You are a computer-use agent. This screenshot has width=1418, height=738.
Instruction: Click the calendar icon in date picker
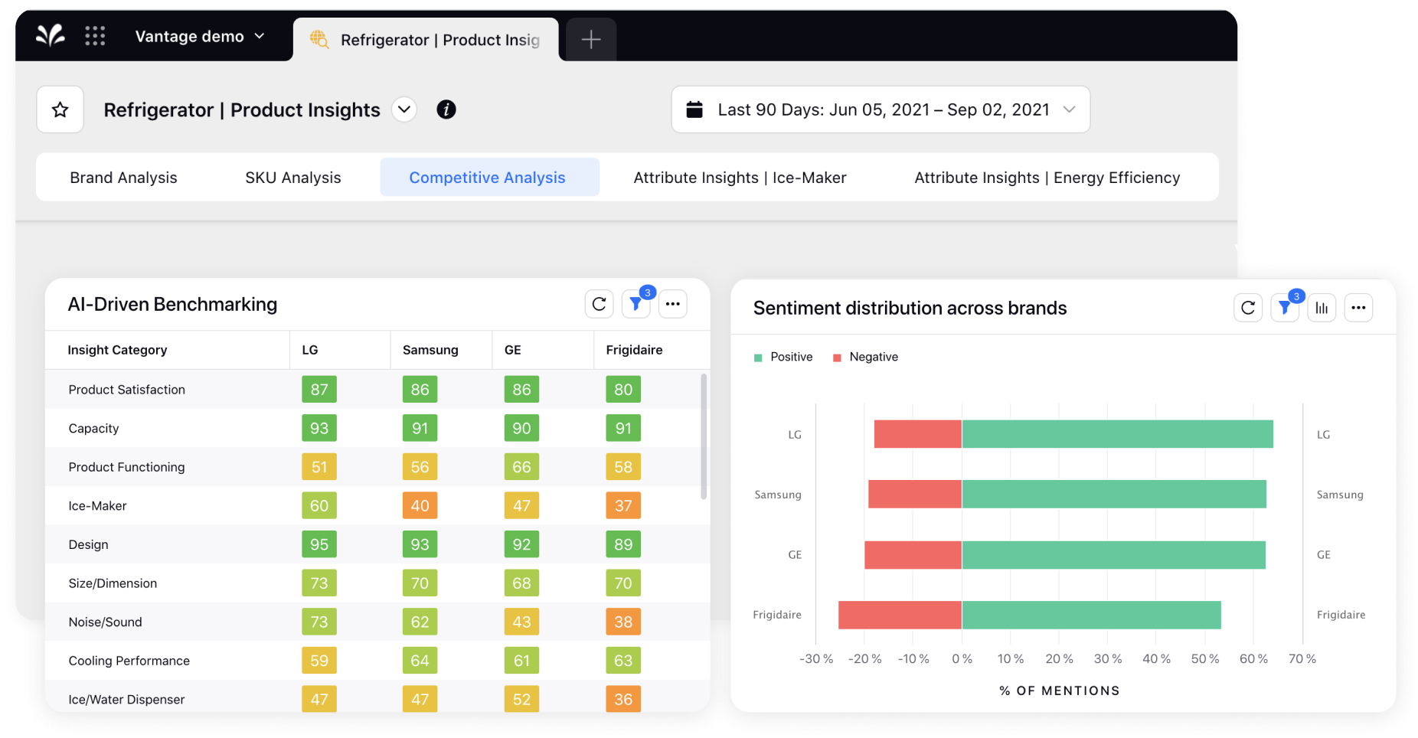[694, 109]
